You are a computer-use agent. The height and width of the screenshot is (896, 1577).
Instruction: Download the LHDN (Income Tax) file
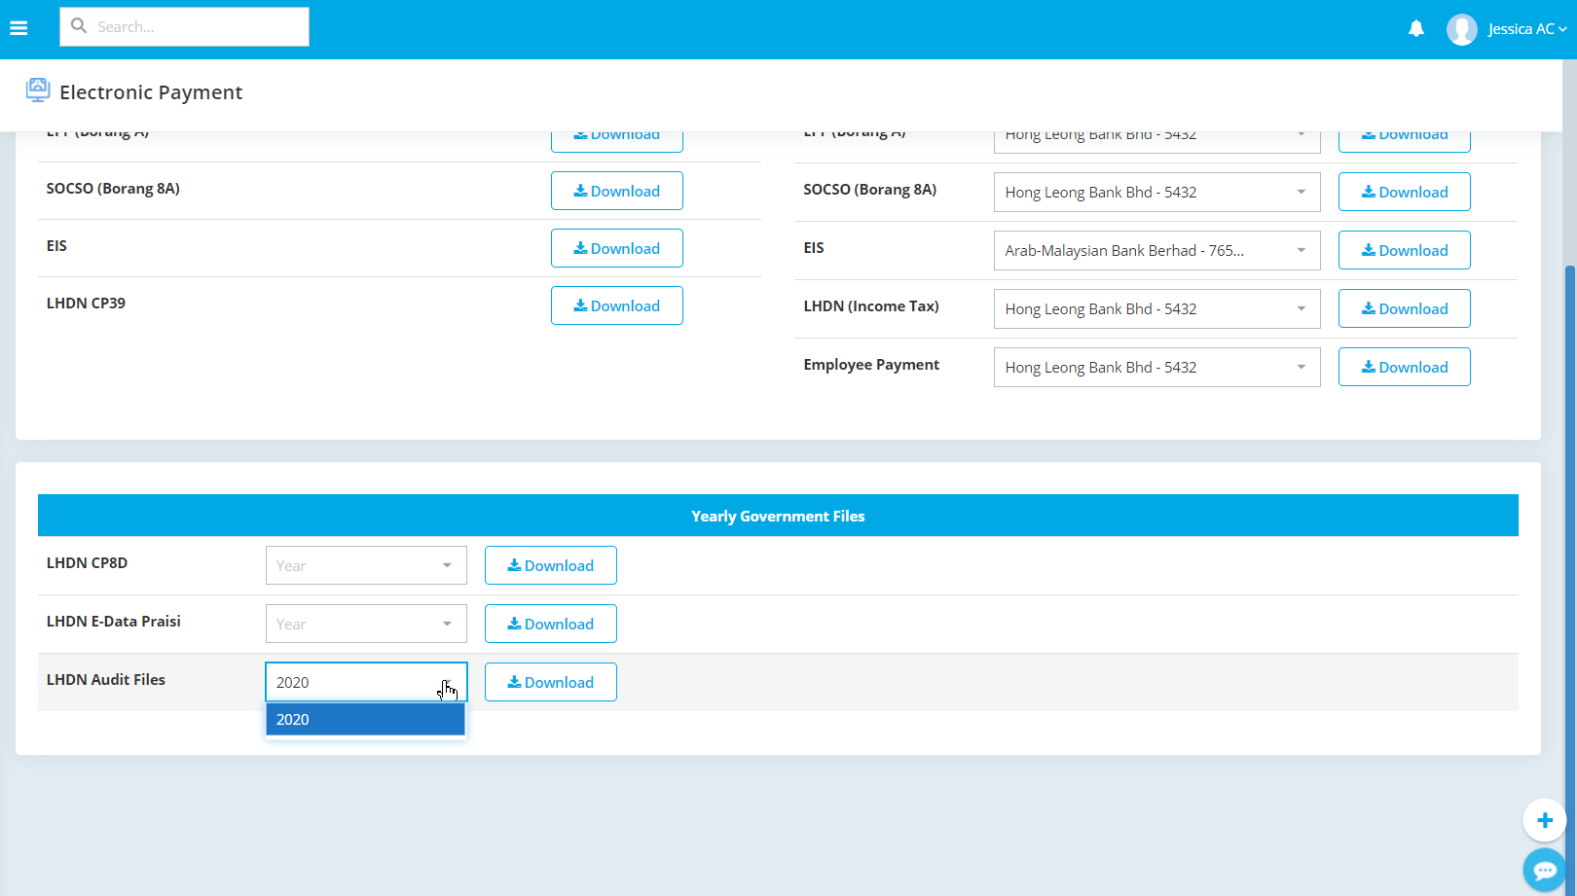(x=1404, y=308)
